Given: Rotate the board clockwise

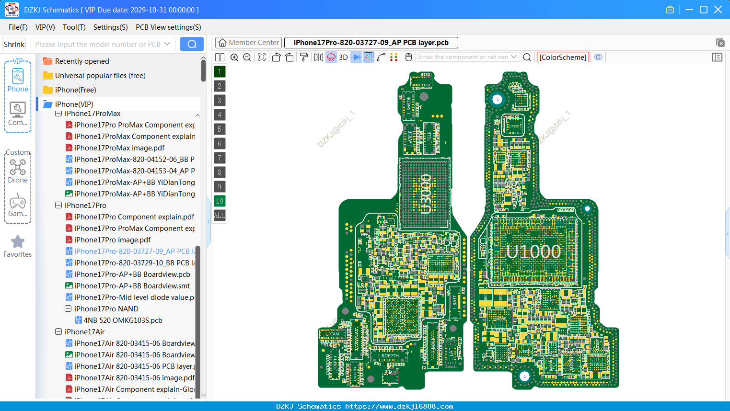Looking at the screenshot, I should tap(290, 57).
